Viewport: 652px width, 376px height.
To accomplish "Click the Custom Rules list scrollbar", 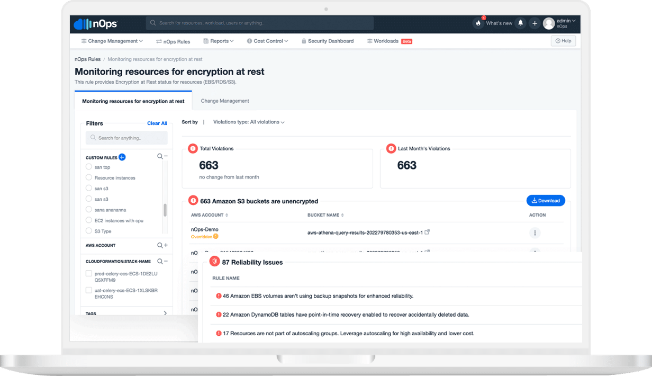I will 165,210.
